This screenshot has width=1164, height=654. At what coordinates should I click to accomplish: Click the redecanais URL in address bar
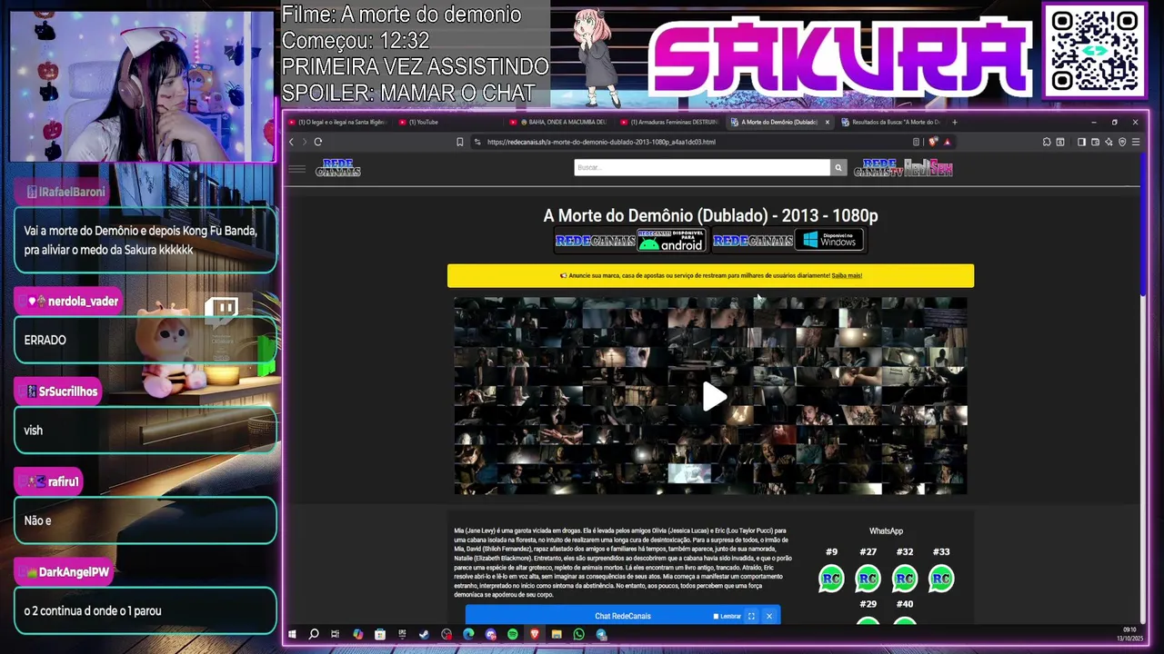tap(601, 142)
